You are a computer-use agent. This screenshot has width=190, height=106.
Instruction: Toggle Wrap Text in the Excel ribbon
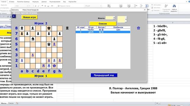pyautogui.click(x=64, y=6)
